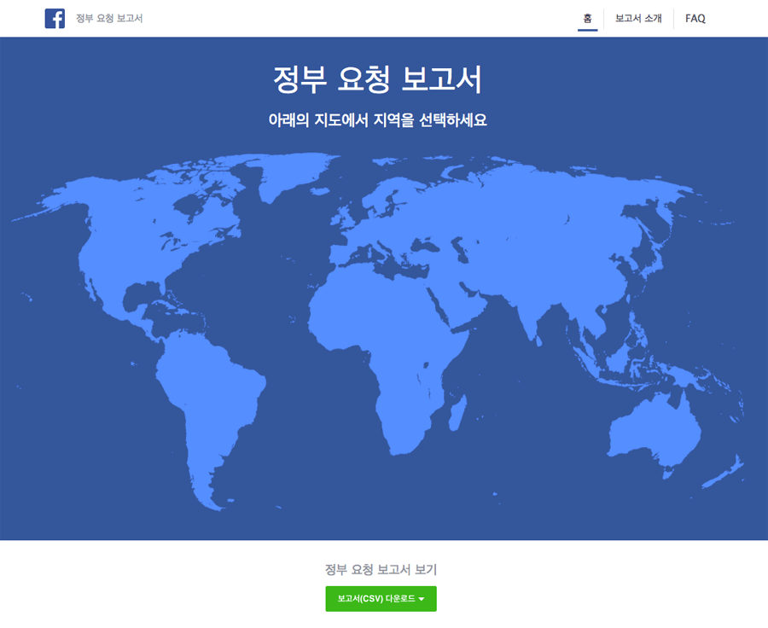768x628 pixels.
Task: Click the 아래의 지도에서 지역을 선택하세요 subtitle
Action: pyautogui.click(x=378, y=120)
